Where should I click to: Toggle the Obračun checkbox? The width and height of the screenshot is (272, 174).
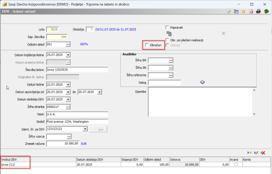coord(147,45)
